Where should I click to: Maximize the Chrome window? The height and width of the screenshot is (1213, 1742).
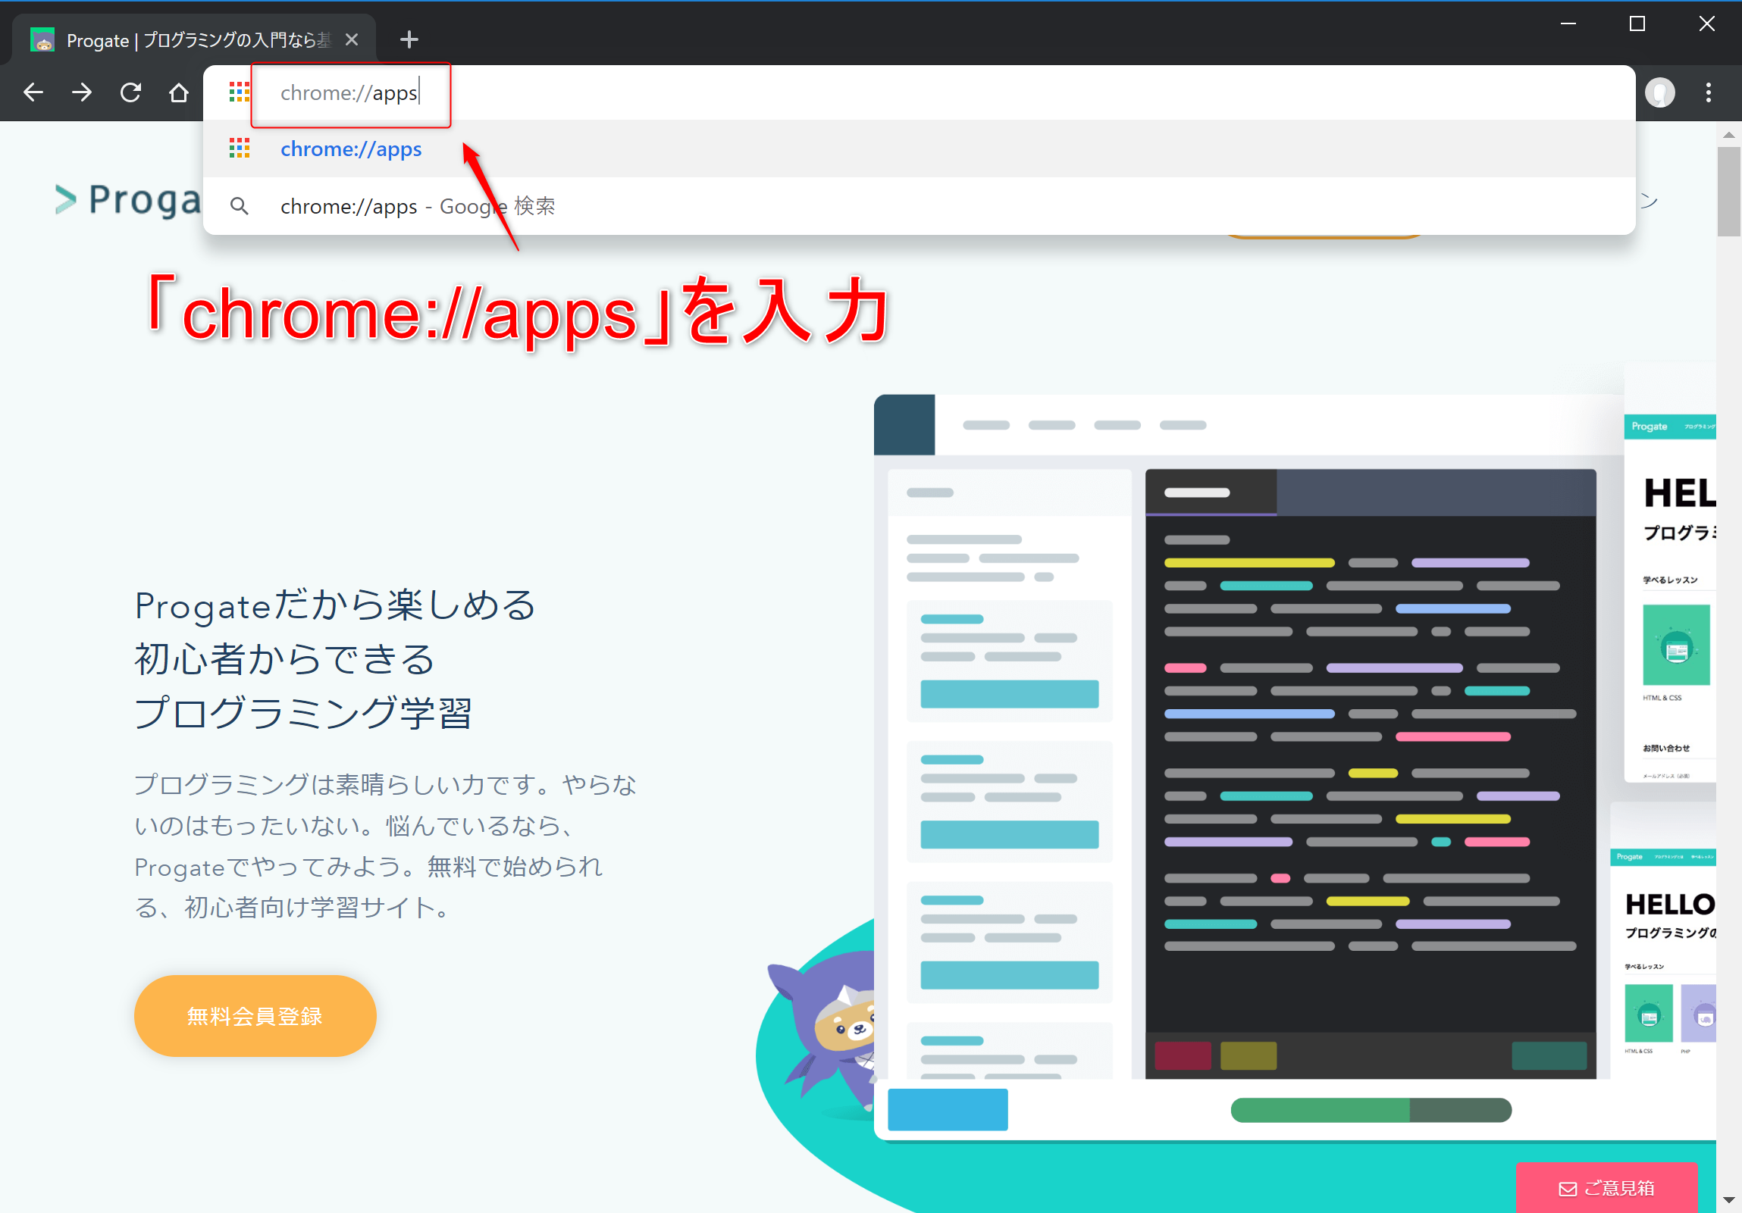click(1637, 24)
